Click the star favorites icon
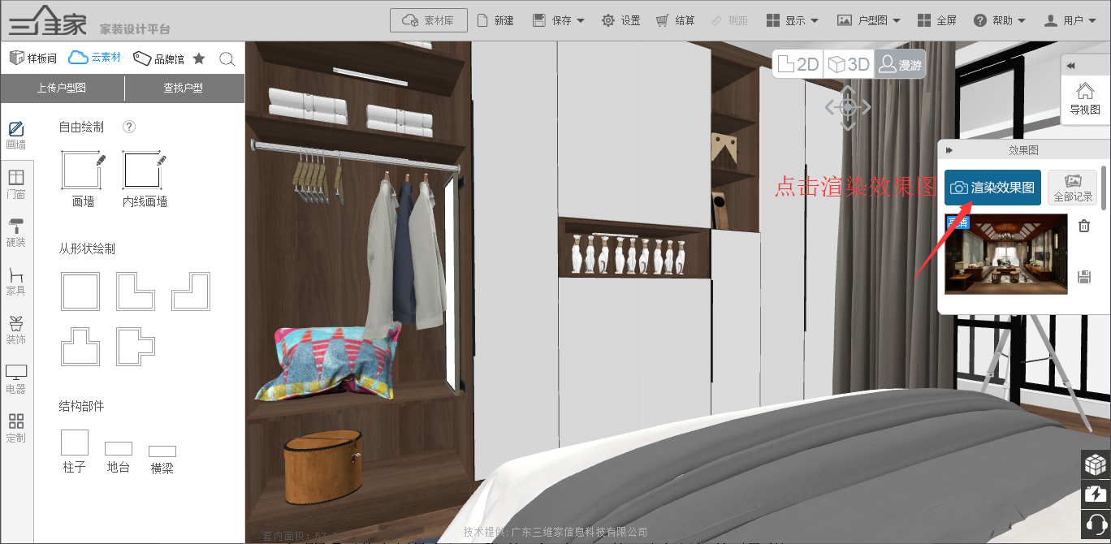 click(199, 59)
